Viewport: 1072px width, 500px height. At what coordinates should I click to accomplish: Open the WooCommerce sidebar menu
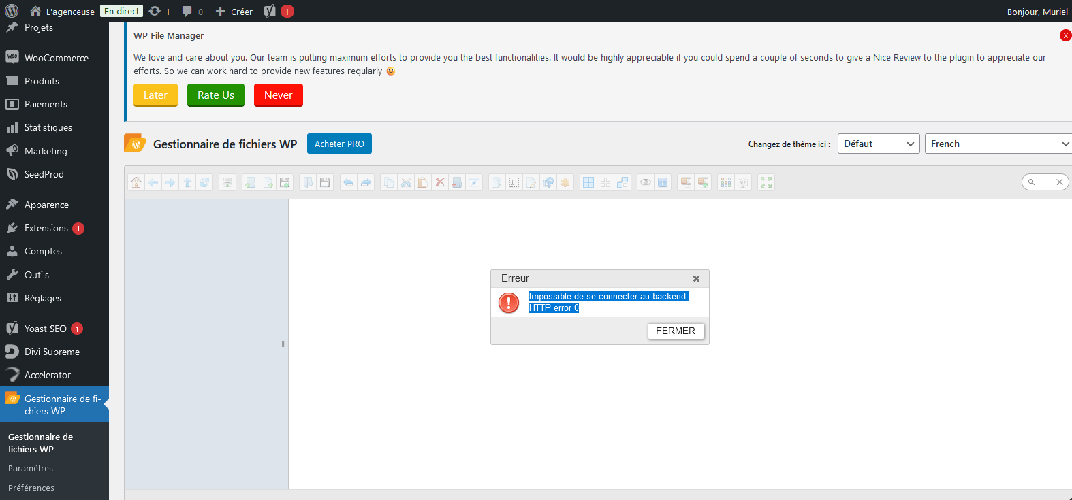54,58
